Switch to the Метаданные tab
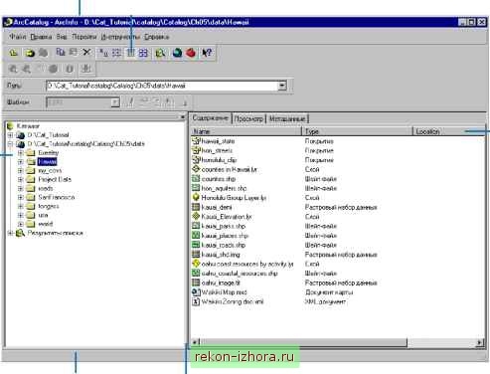This screenshot has width=490, height=374. (x=287, y=118)
